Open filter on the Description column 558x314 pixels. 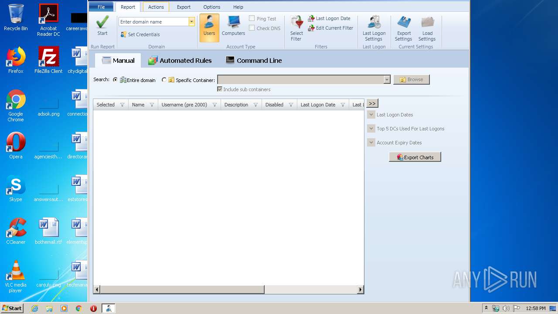[255, 105]
